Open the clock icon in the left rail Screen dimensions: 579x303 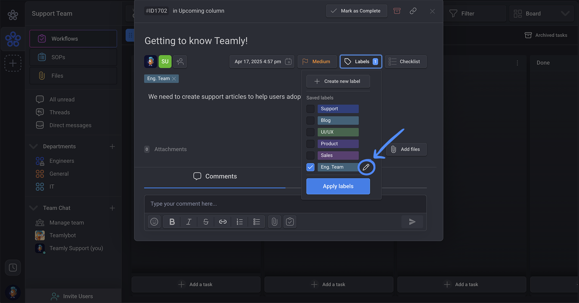pos(13,267)
